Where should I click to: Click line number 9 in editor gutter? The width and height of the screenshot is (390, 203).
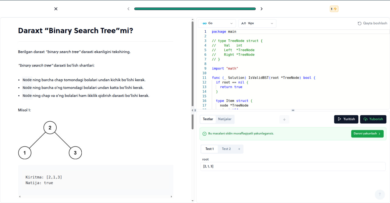pos(205,69)
